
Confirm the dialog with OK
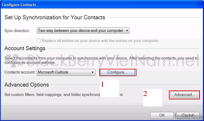pyautogui.click(x=162, y=115)
